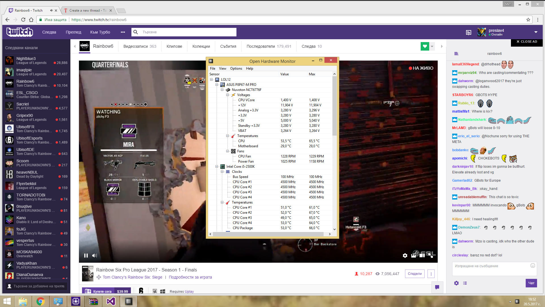This screenshot has height=307, width=545.
Task: Collapse the LOL12 tree node
Action: 211,80
